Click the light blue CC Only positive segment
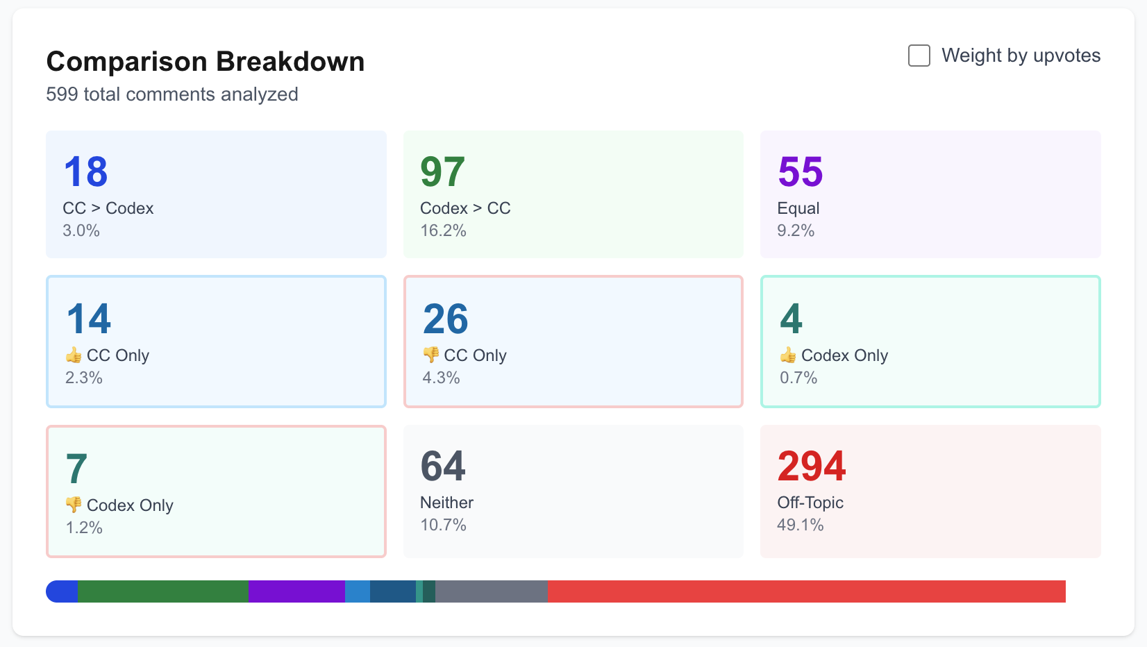Screen dimensions: 1147x647 coord(358,591)
